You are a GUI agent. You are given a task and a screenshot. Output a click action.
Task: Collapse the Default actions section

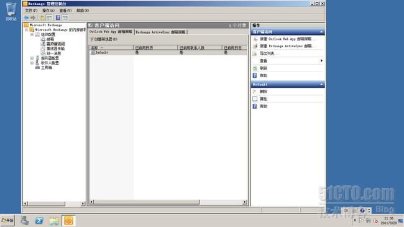click(x=321, y=85)
